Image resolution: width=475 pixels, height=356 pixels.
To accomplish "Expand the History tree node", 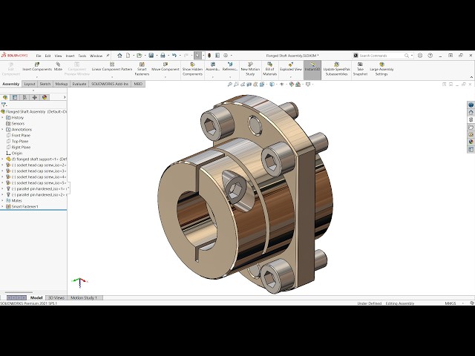I will click(x=3, y=117).
